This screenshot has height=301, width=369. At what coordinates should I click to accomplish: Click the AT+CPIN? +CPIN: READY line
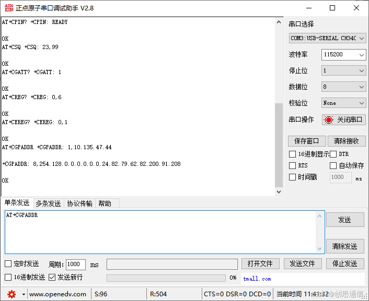(35, 22)
